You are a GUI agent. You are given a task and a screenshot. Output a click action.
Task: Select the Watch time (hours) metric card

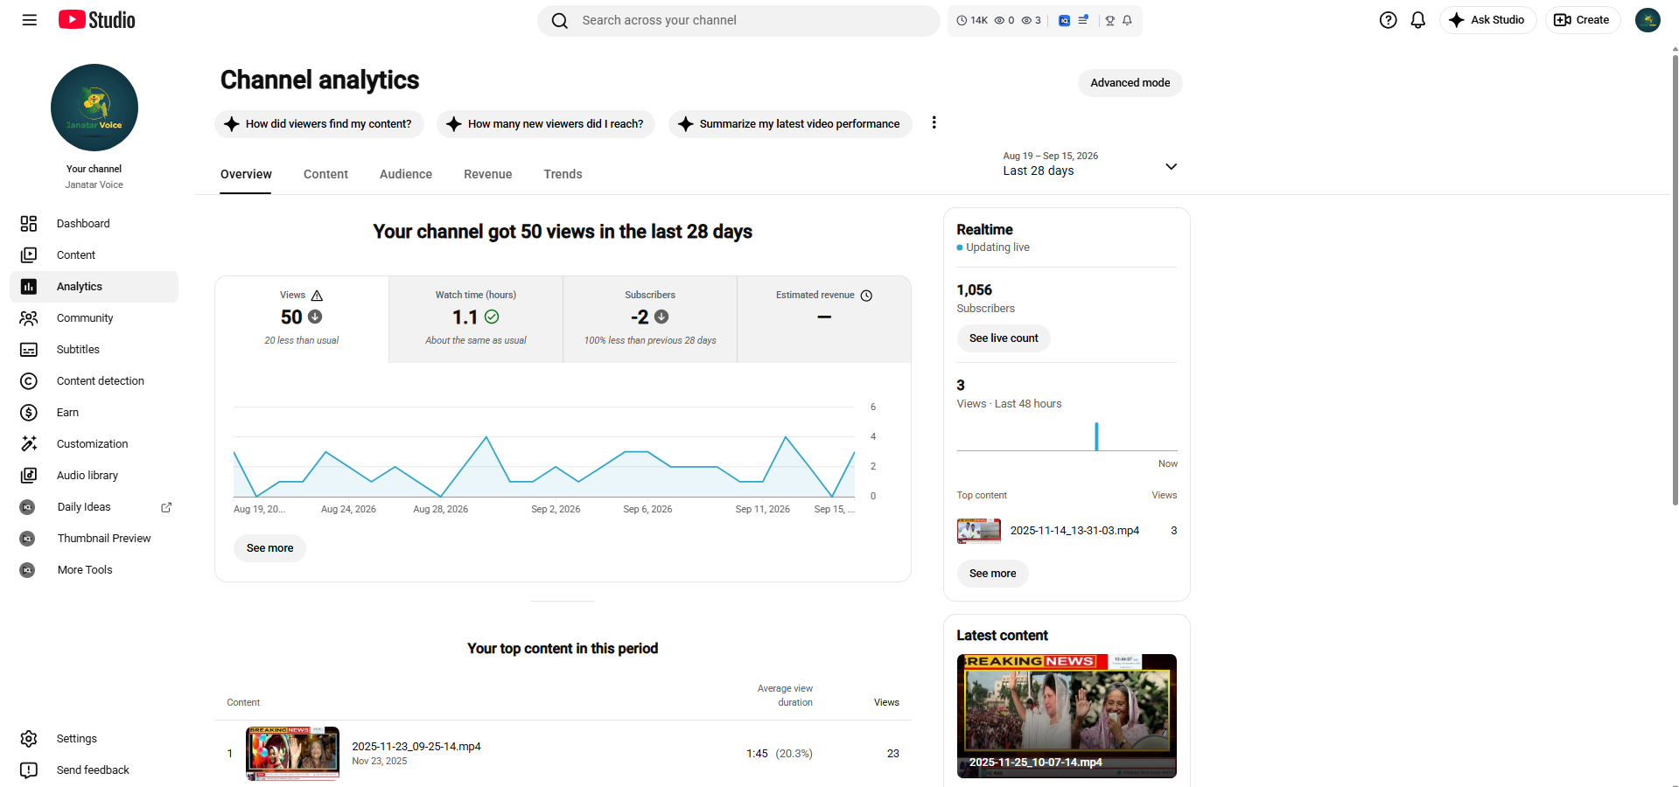pos(476,319)
